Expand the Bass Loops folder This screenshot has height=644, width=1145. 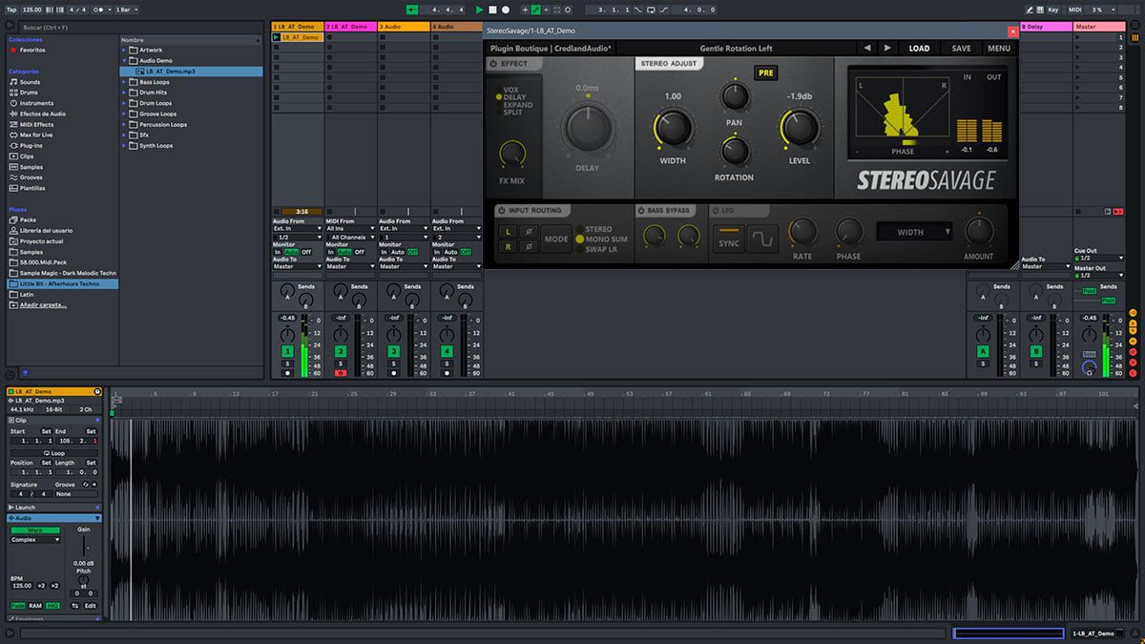(x=124, y=82)
